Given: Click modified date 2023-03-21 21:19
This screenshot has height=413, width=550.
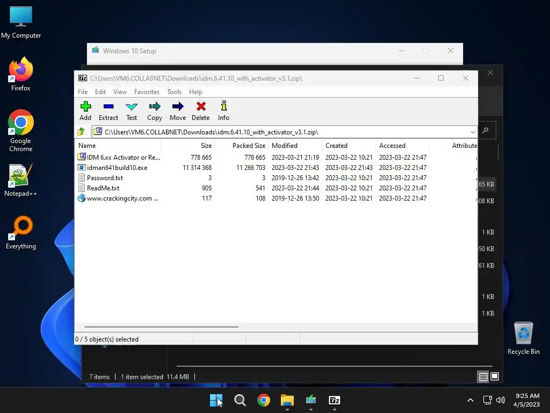Looking at the screenshot, I should coord(295,158).
